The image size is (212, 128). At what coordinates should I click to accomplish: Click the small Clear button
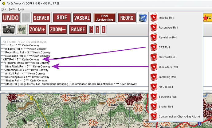(104, 29)
